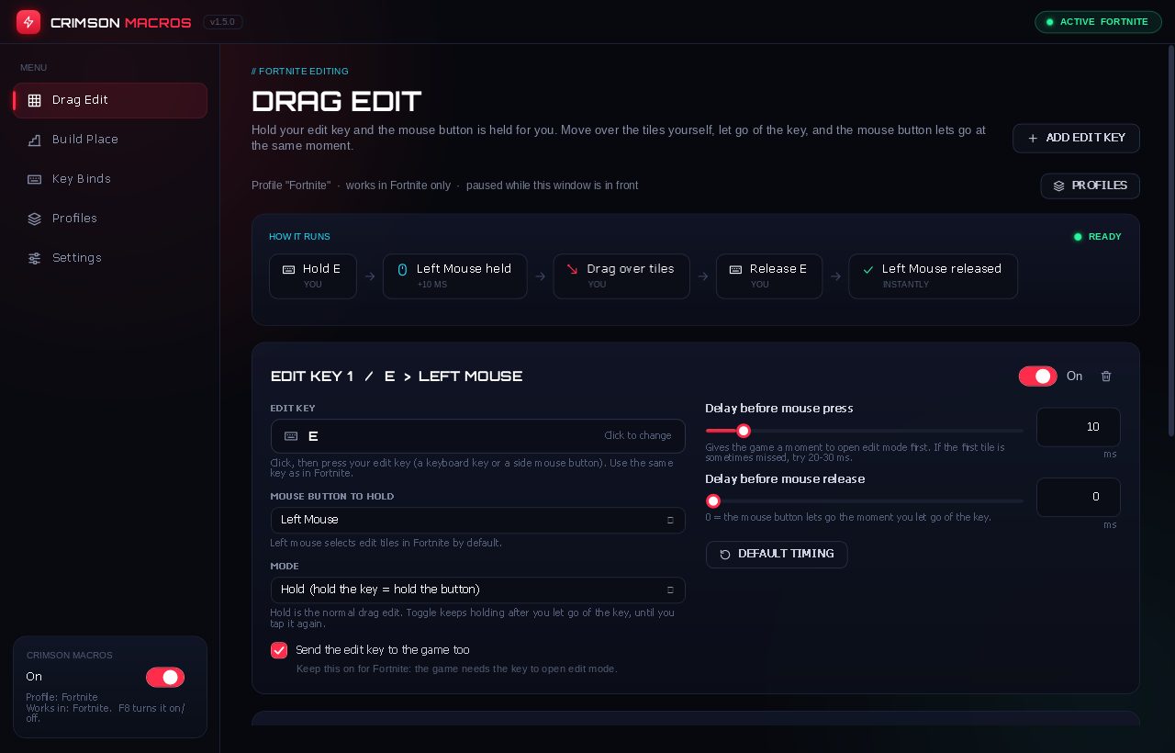Open the Key Binds menu item
The height and width of the screenshot is (753, 1175).
pos(110,179)
